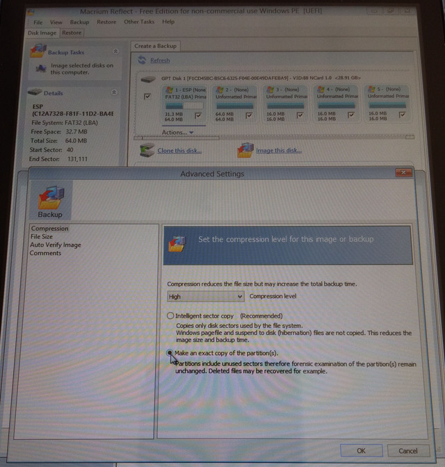Switch to the Restore tab
The height and width of the screenshot is (467, 445).
point(72,33)
